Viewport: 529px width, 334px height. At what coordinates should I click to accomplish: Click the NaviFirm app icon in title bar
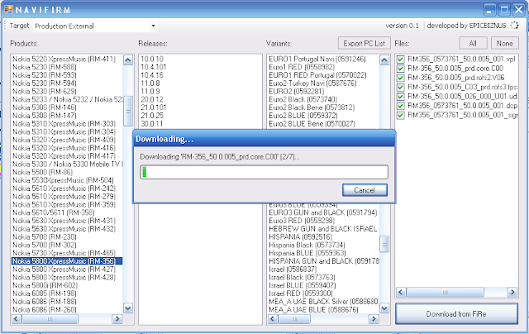coord(8,9)
